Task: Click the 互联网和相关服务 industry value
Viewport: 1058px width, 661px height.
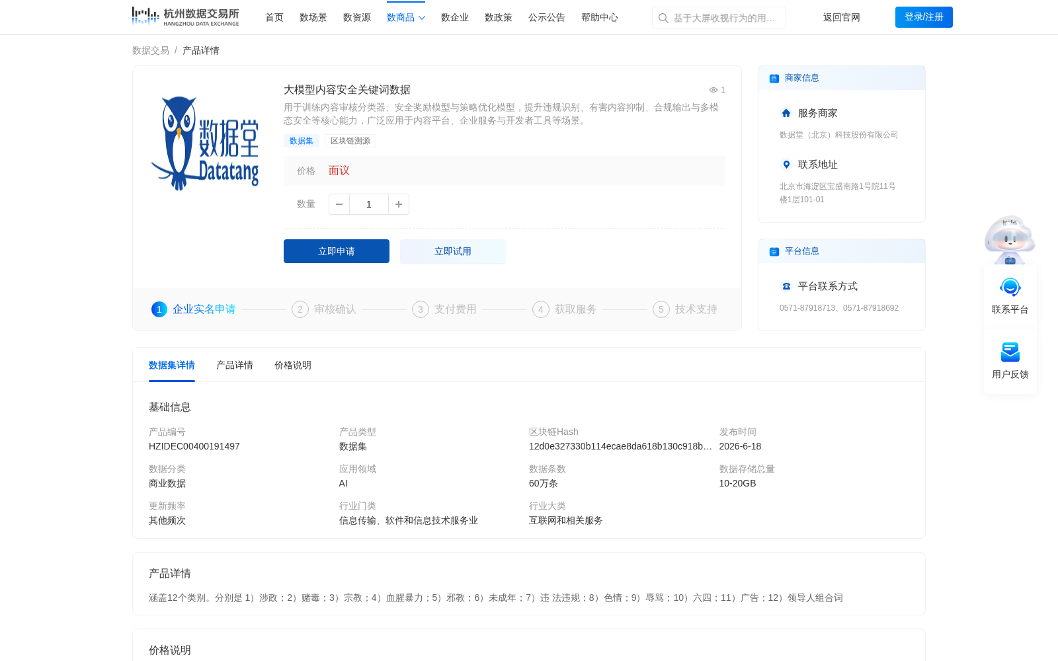Action: (566, 520)
